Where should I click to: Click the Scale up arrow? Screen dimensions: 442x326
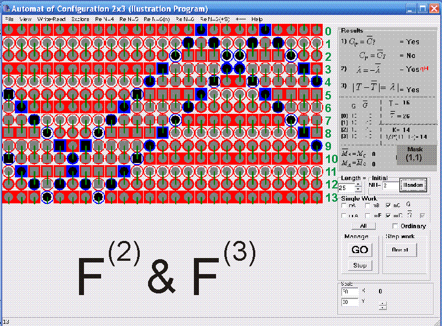pos(382,303)
